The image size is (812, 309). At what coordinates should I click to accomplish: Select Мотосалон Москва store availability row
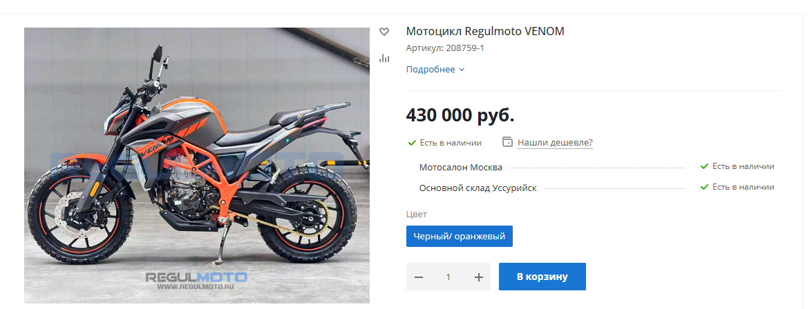596,167
